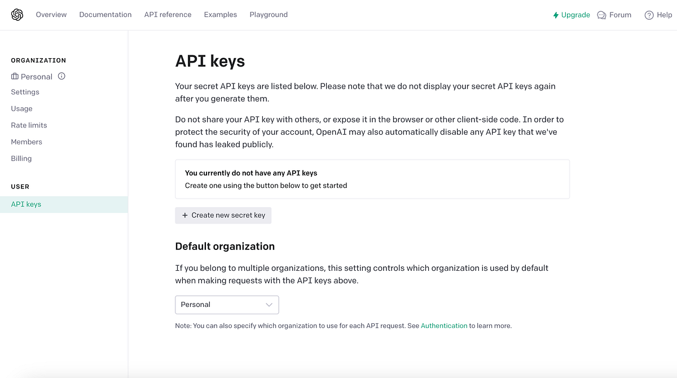Switch to the API reference tab
677x378 pixels.
[x=168, y=15]
